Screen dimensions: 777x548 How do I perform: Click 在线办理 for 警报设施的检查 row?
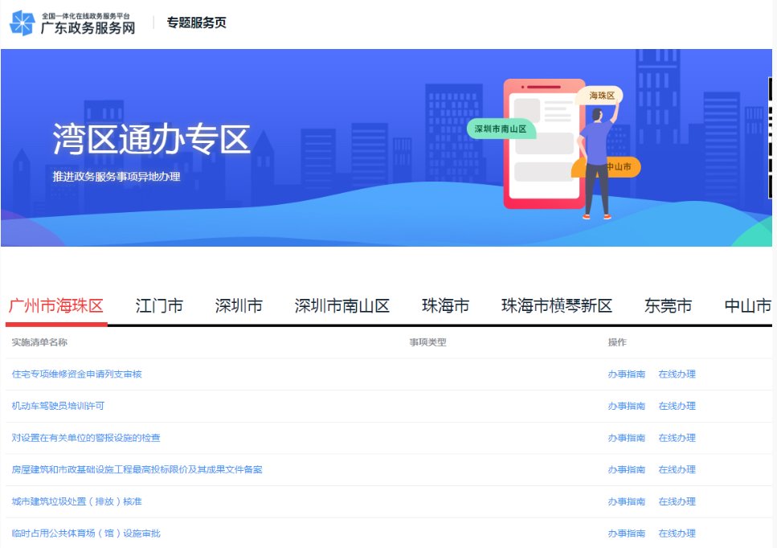click(x=677, y=437)
